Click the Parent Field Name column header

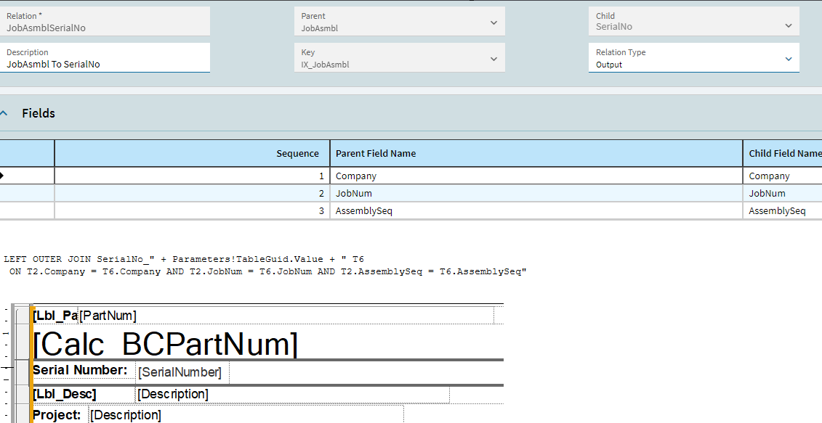[x=536, y=153]
